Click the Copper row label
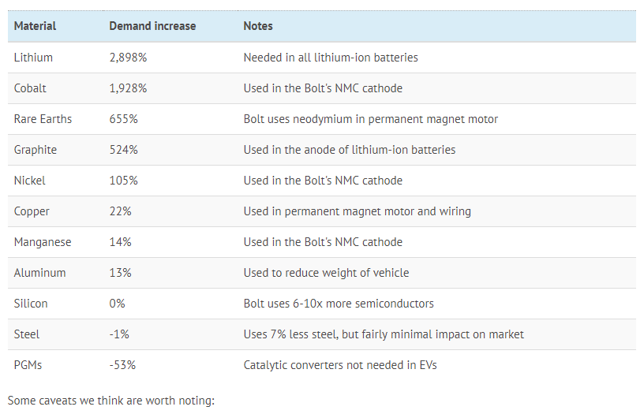Viewport: 644px width, 414px height. pos(32,211)
